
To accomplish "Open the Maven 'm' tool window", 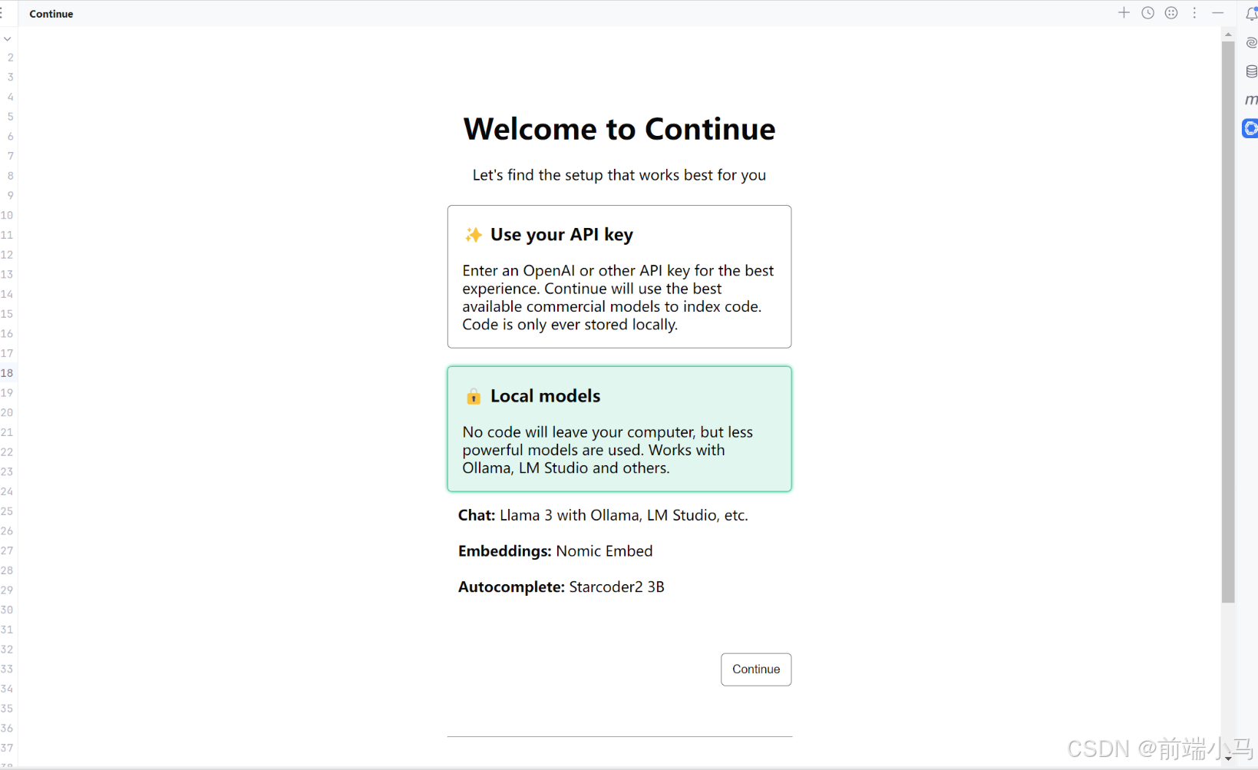I will [x=1251, y=100].
